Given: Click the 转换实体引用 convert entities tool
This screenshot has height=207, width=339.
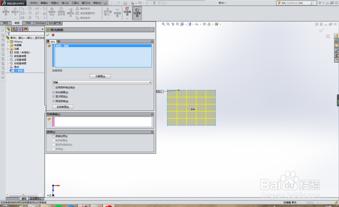Looking at the screenshot, I should pyautogui.click(x=61, y=12).
